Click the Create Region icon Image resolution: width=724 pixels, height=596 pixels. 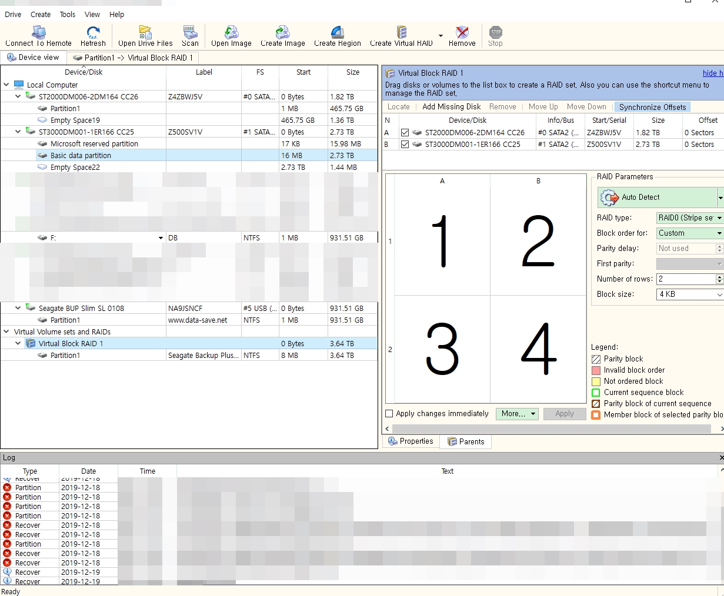(x=337, y=33)
